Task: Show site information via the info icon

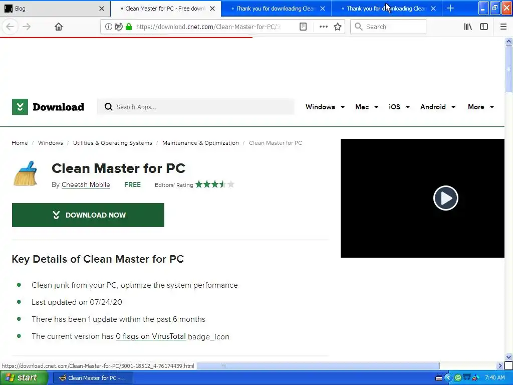Action: pos(108,27)
